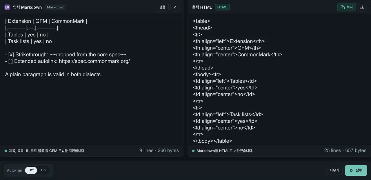Click the GFM 문법을 지원합니다 status message
This screenshot has width=371, height=180.
click(x=47, y=151)
